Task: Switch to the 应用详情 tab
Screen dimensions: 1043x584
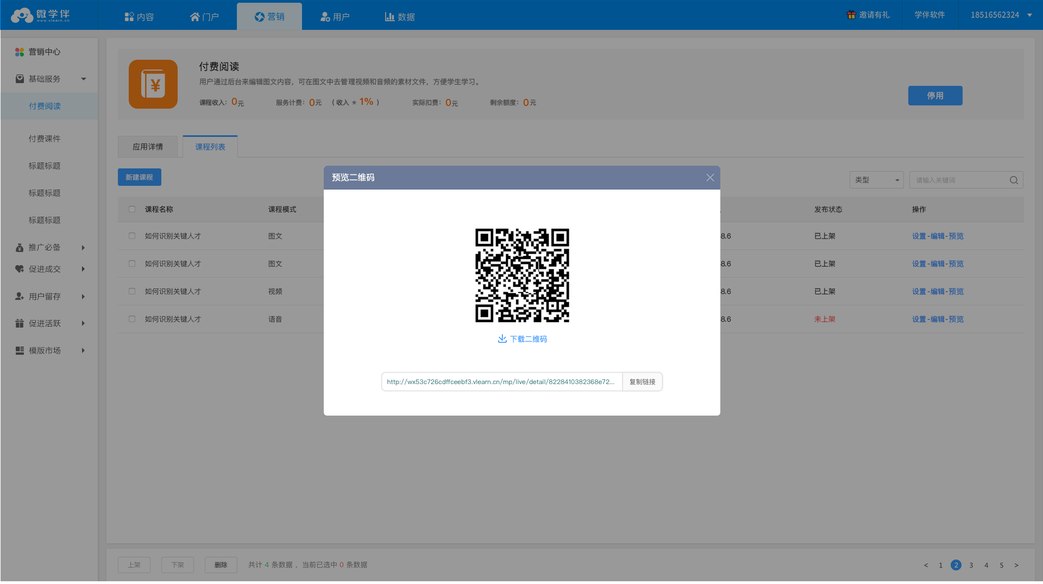Action: pos(148,147)
